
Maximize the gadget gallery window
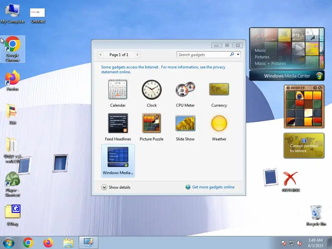click(227, 45)
